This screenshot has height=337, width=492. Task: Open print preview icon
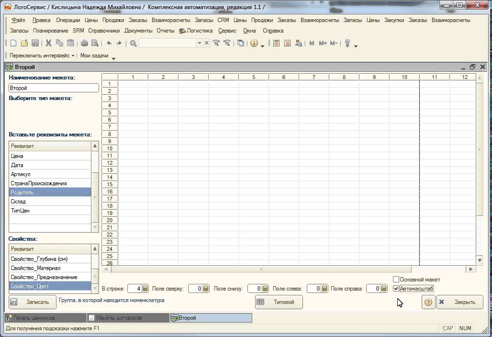point(95,43)
